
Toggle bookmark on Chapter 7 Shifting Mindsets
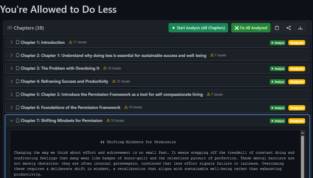pyautogui.click(x=18, y=121)
